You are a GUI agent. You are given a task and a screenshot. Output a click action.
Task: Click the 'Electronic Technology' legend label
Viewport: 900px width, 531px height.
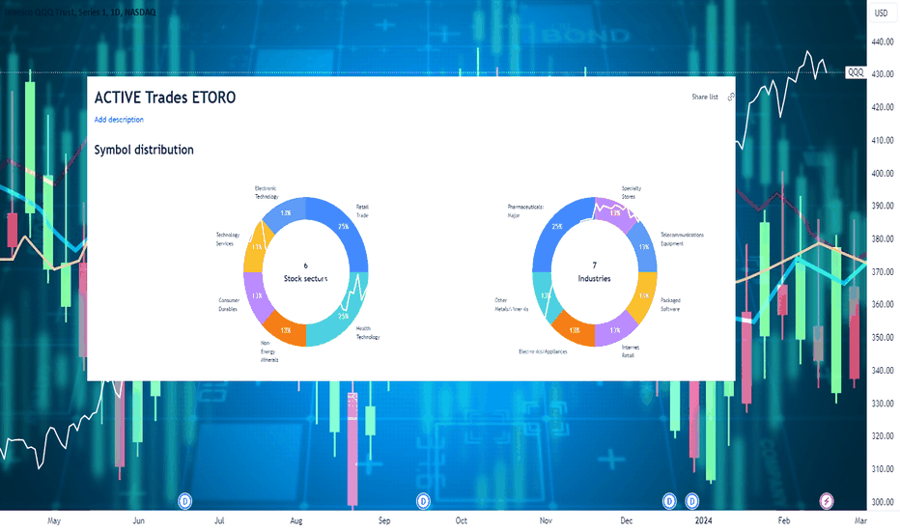pos(267,192)
